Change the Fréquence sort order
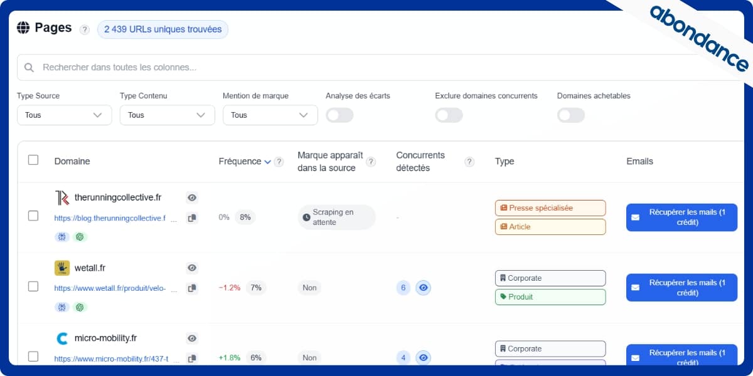Viewport: 753px width, 376px height. click(267, 161)
